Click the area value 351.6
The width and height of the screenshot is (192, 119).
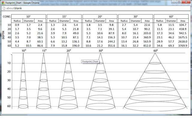111,46
